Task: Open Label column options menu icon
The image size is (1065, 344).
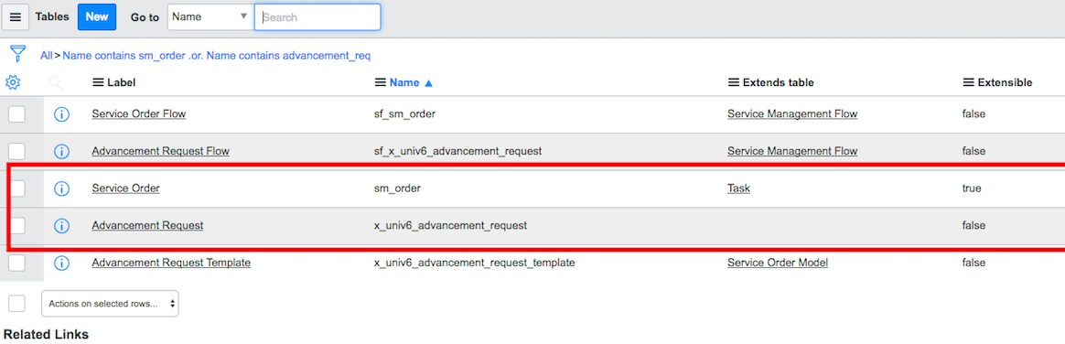Action: [x=98, y=82]
